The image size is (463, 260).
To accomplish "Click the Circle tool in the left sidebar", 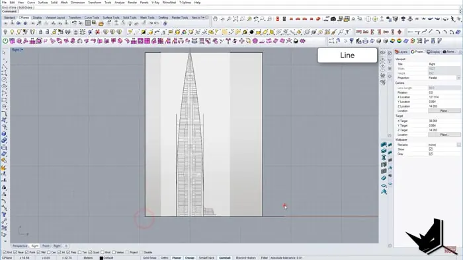I will click(4, 80).
